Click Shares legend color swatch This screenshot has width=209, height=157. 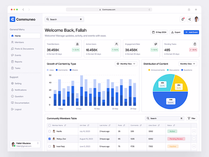(70, 70)
